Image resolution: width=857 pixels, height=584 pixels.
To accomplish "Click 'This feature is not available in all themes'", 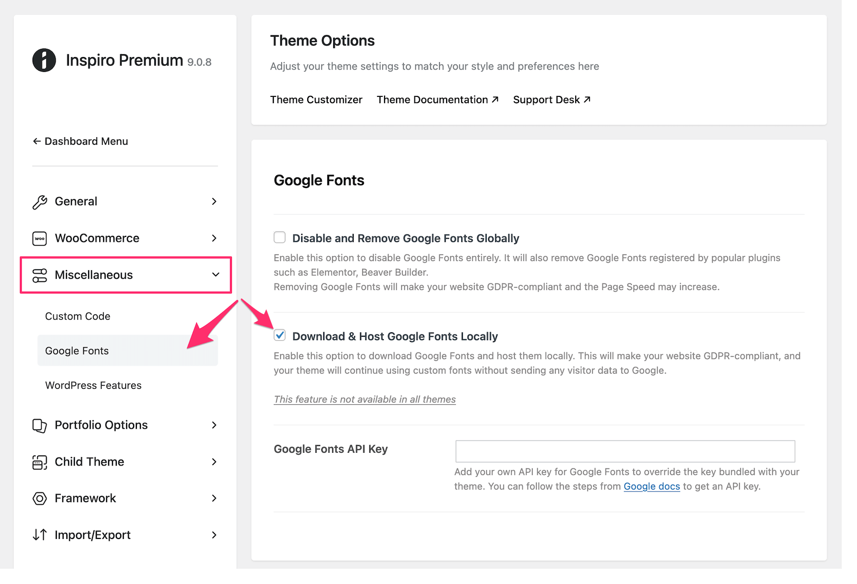I will pyautogui.click(x=365, y=399).
